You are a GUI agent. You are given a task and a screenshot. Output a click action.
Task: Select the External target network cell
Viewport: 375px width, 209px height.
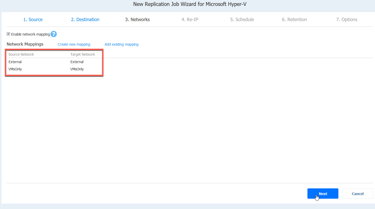(77, 62)
